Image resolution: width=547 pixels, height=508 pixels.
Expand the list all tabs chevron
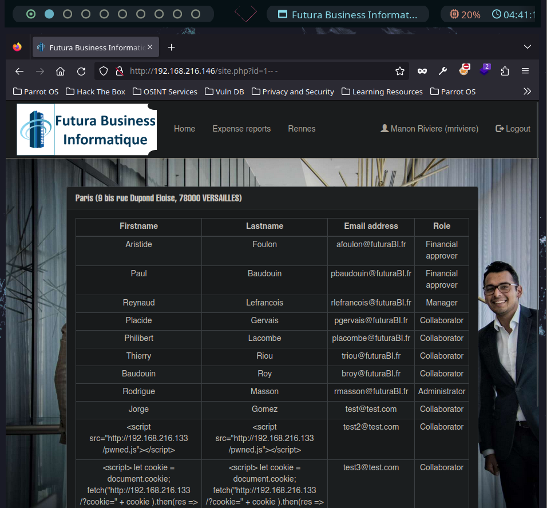tap(527, 47)
